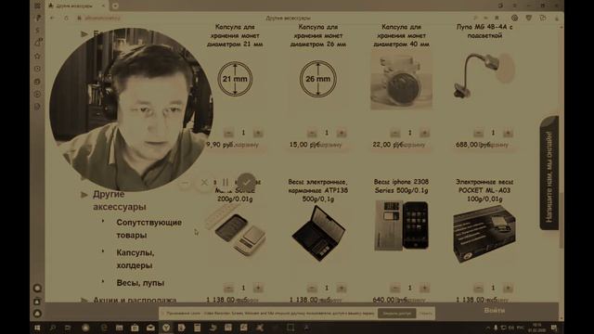Cancel the Loom recording with X
Viewport: 594px width, 334px height.
tap(204, 183)
